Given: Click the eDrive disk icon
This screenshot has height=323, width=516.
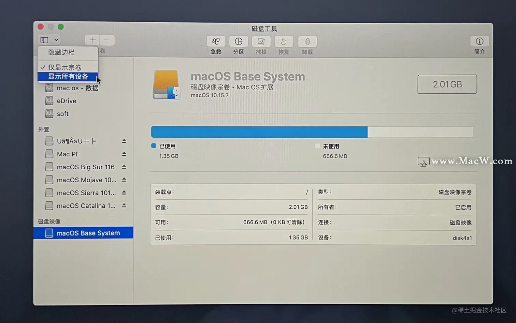Looking at the screenshot, I should [49, 101].
